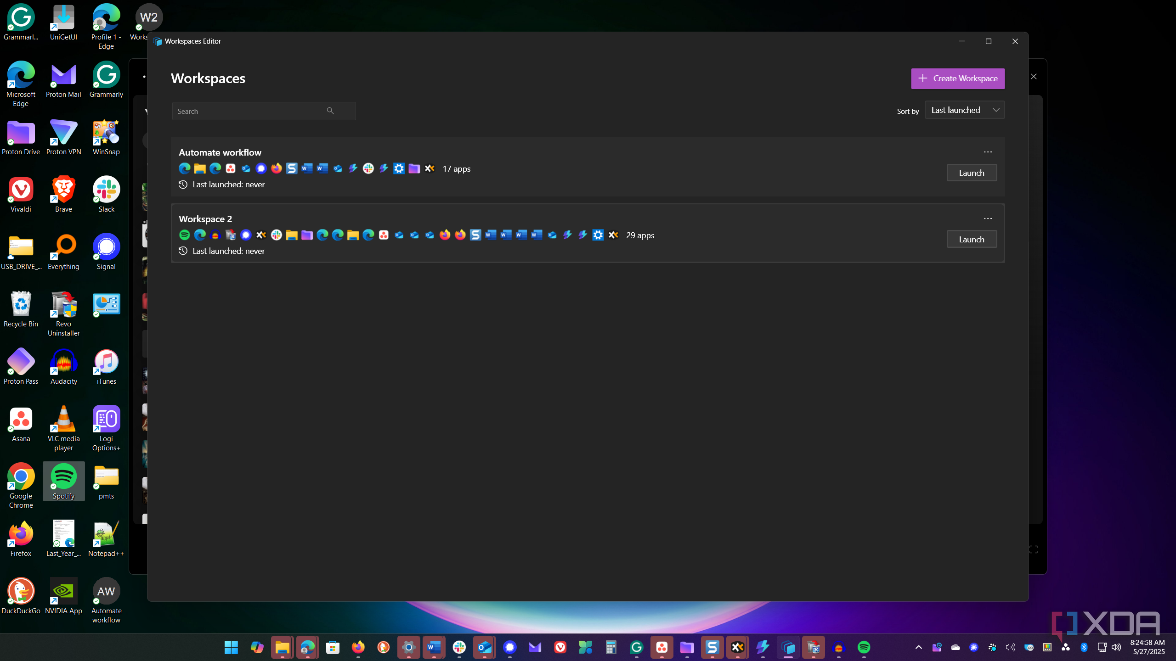The width and height of the screenshot is (1176, 661).
Task: Select the Proton VPN desktop icon
Action: pyautogui.click(x=63, y=137)
